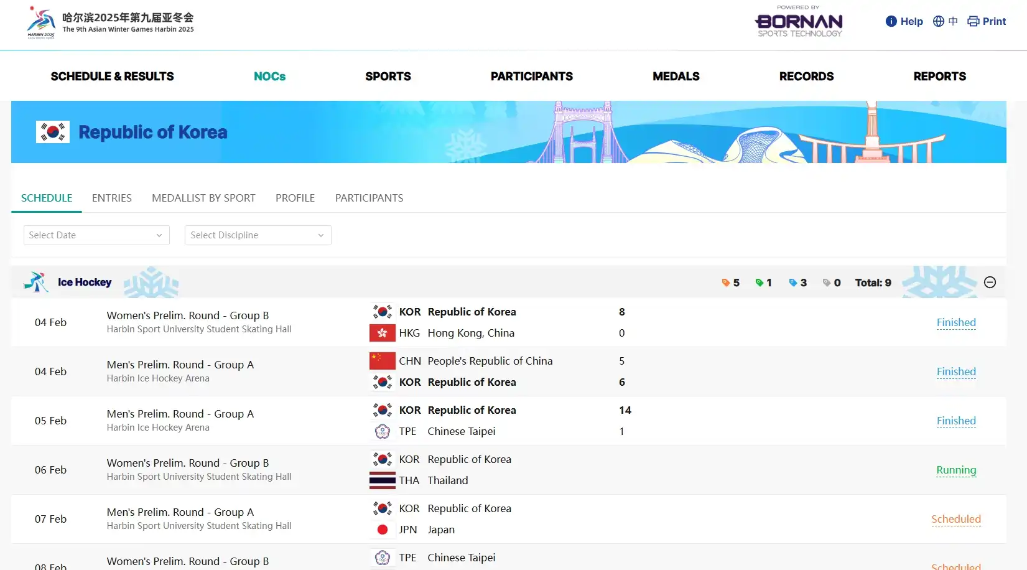
Task: Click '07 Feb' date cell
Action: (50, 519)
